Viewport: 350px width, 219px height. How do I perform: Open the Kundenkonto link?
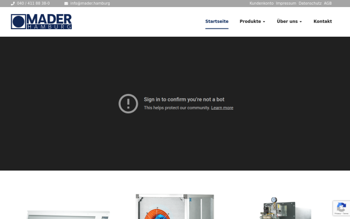(261, 4)
